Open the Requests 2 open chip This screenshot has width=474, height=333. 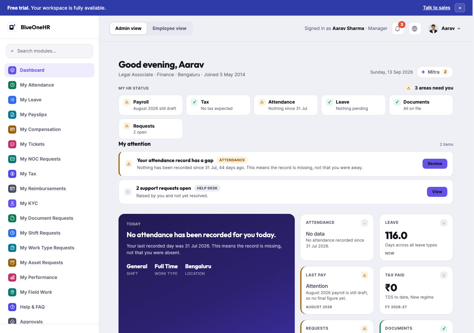pos(151,129)
